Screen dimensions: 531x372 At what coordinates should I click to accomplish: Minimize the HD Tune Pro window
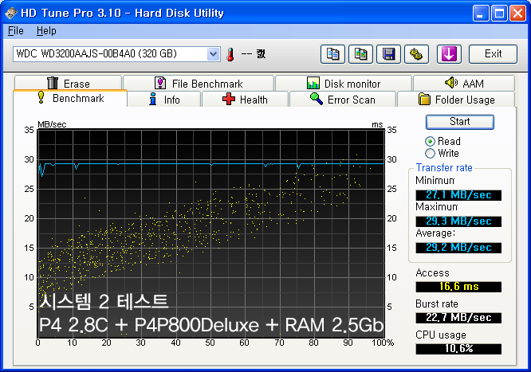click(x=481, y=14)
